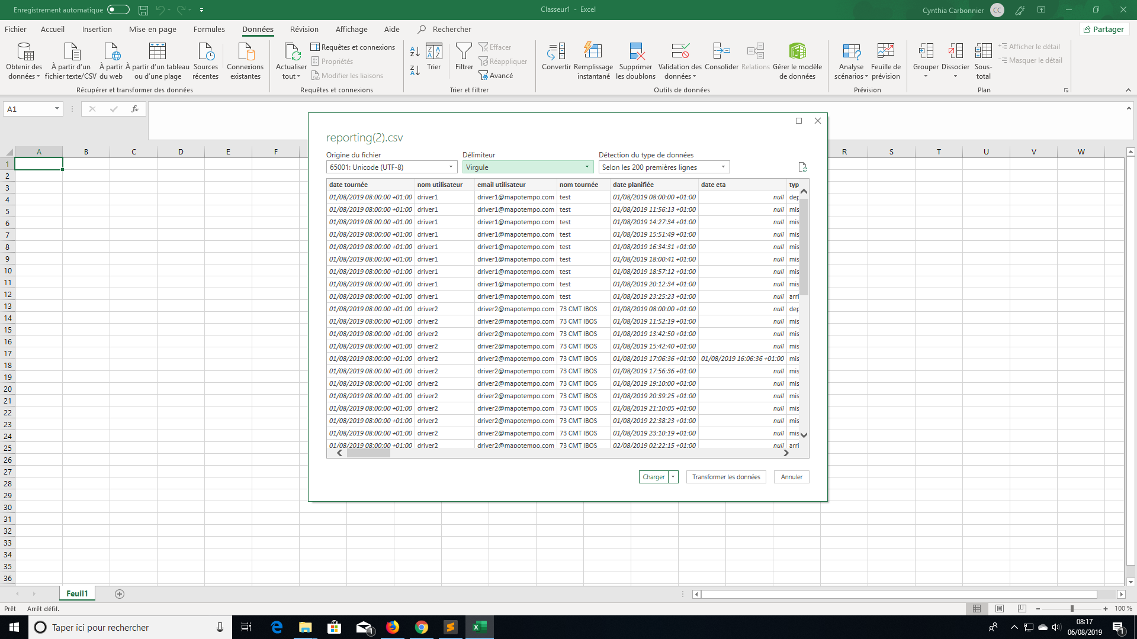
Task: Expand the Charger split-button arrow
Action: coord(673,477)
